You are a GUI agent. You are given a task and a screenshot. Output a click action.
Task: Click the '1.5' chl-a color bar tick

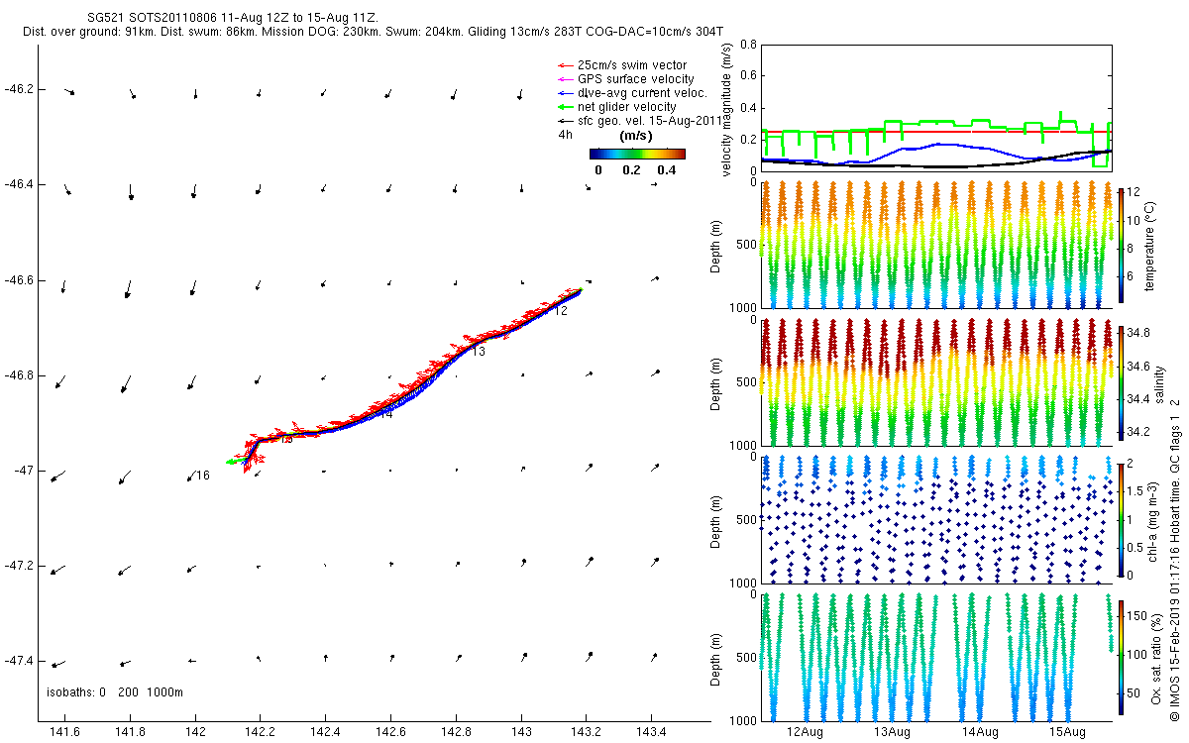pos(1135,490)
